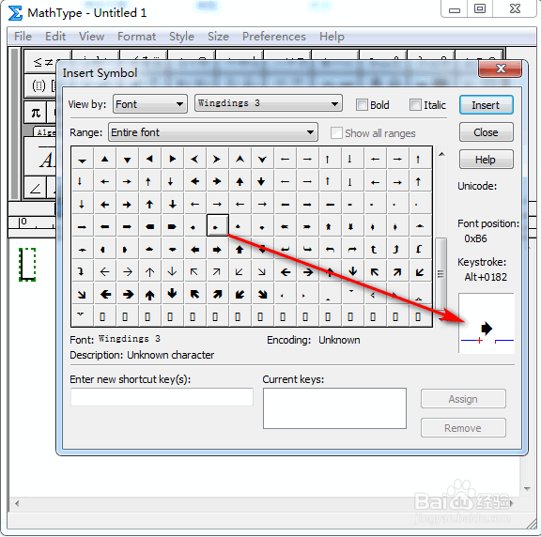The image size is (541, 537).
Task: Open the Style menu
Action: tap(181, 37)
